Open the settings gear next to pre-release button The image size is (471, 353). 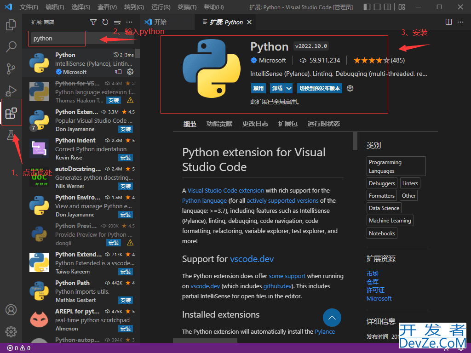click(x=350, y=88)
